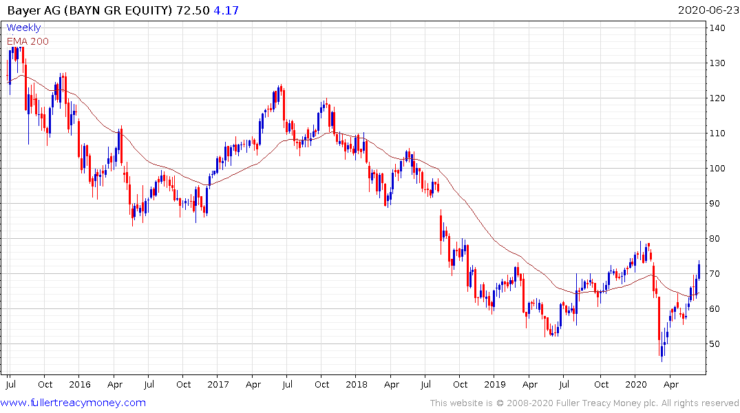Click the date 2020-06-23
Screen dimensions: 740x413
click(x=708, y=10)
